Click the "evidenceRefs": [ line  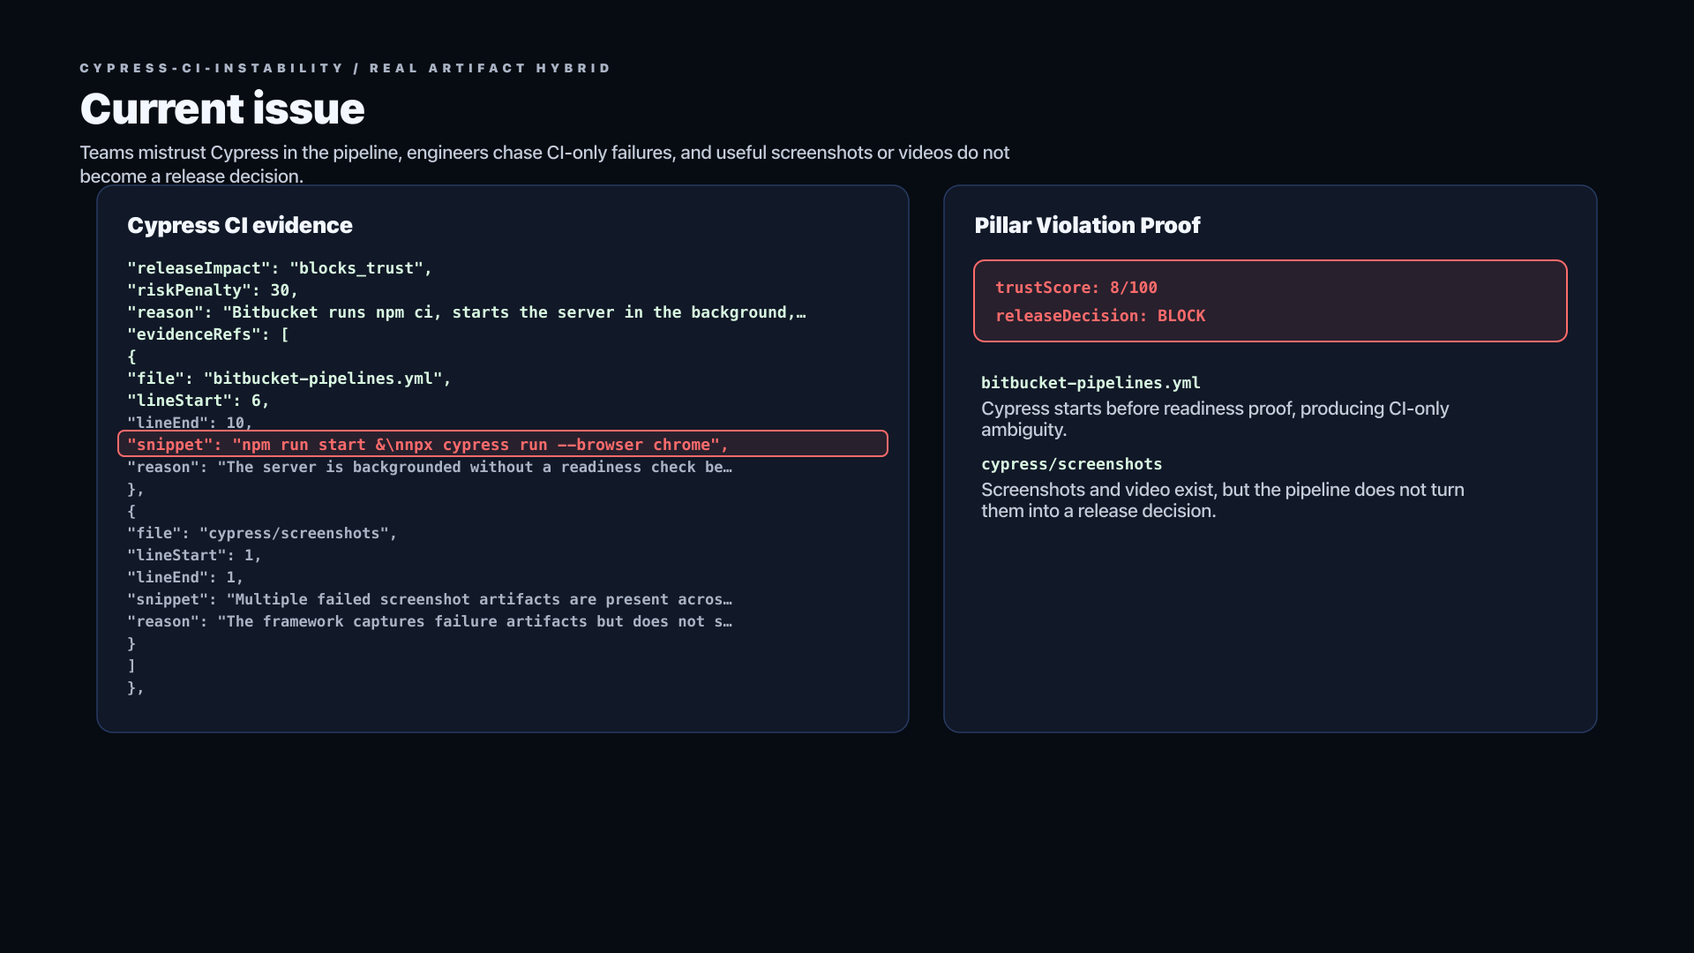(208, 334)
